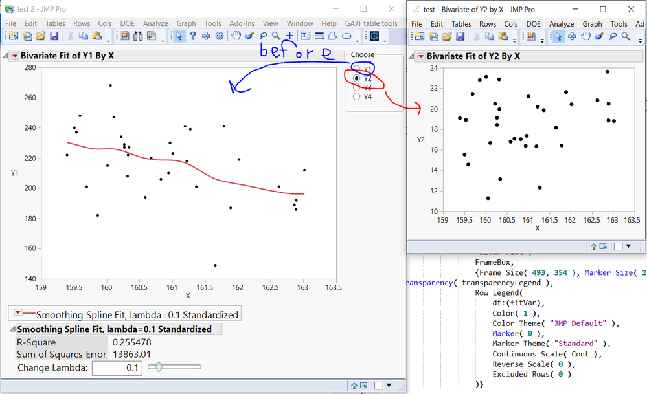
Task: Open red triangle menu for Bivariate Fit of Y1
Action: (x=15, y=56)
